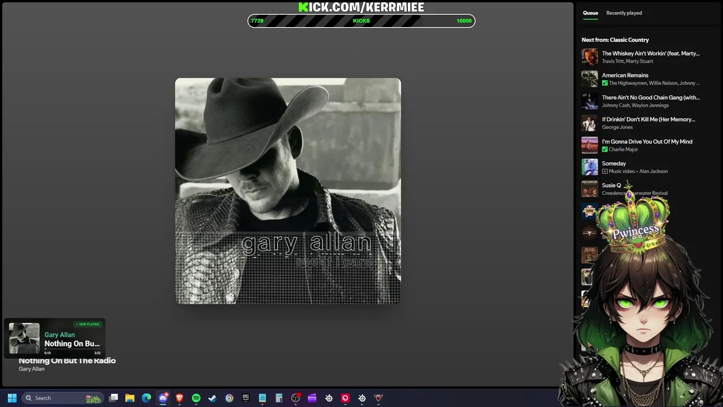
Task: Open Calculator from the taskbar
Action: point(279,398)
